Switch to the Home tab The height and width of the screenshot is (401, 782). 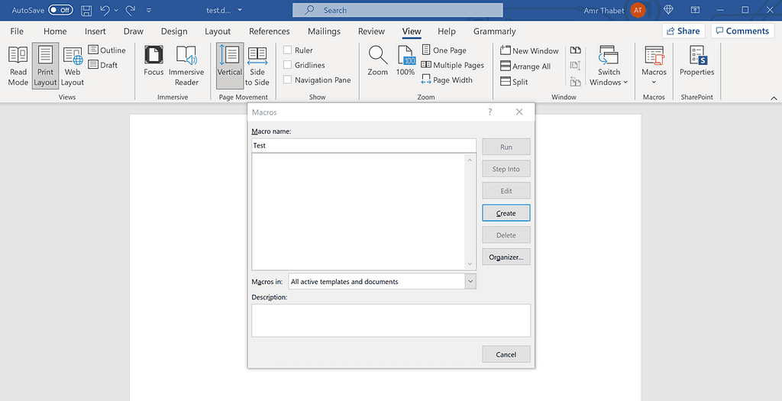pyautogui.click(x=55, y=31)
